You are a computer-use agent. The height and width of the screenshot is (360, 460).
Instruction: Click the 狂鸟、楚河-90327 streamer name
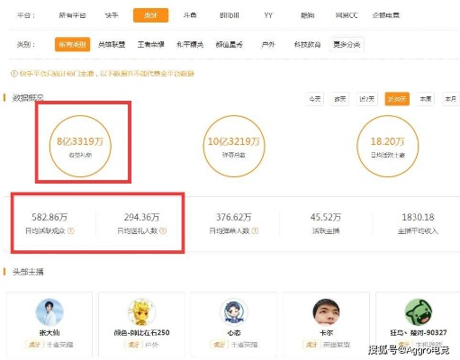[x=419, y=333]
